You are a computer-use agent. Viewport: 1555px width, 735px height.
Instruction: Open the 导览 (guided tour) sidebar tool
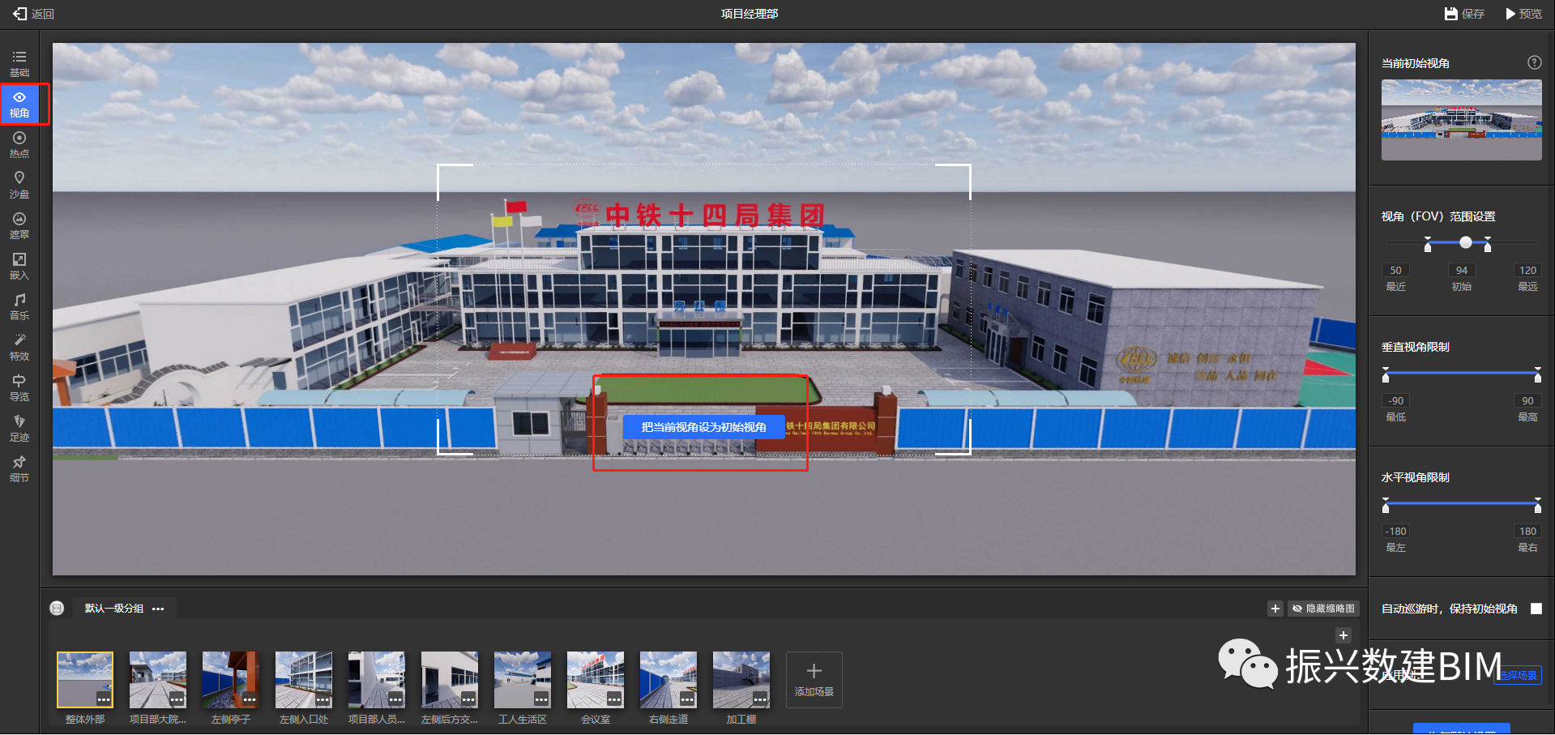coord(19,387)
